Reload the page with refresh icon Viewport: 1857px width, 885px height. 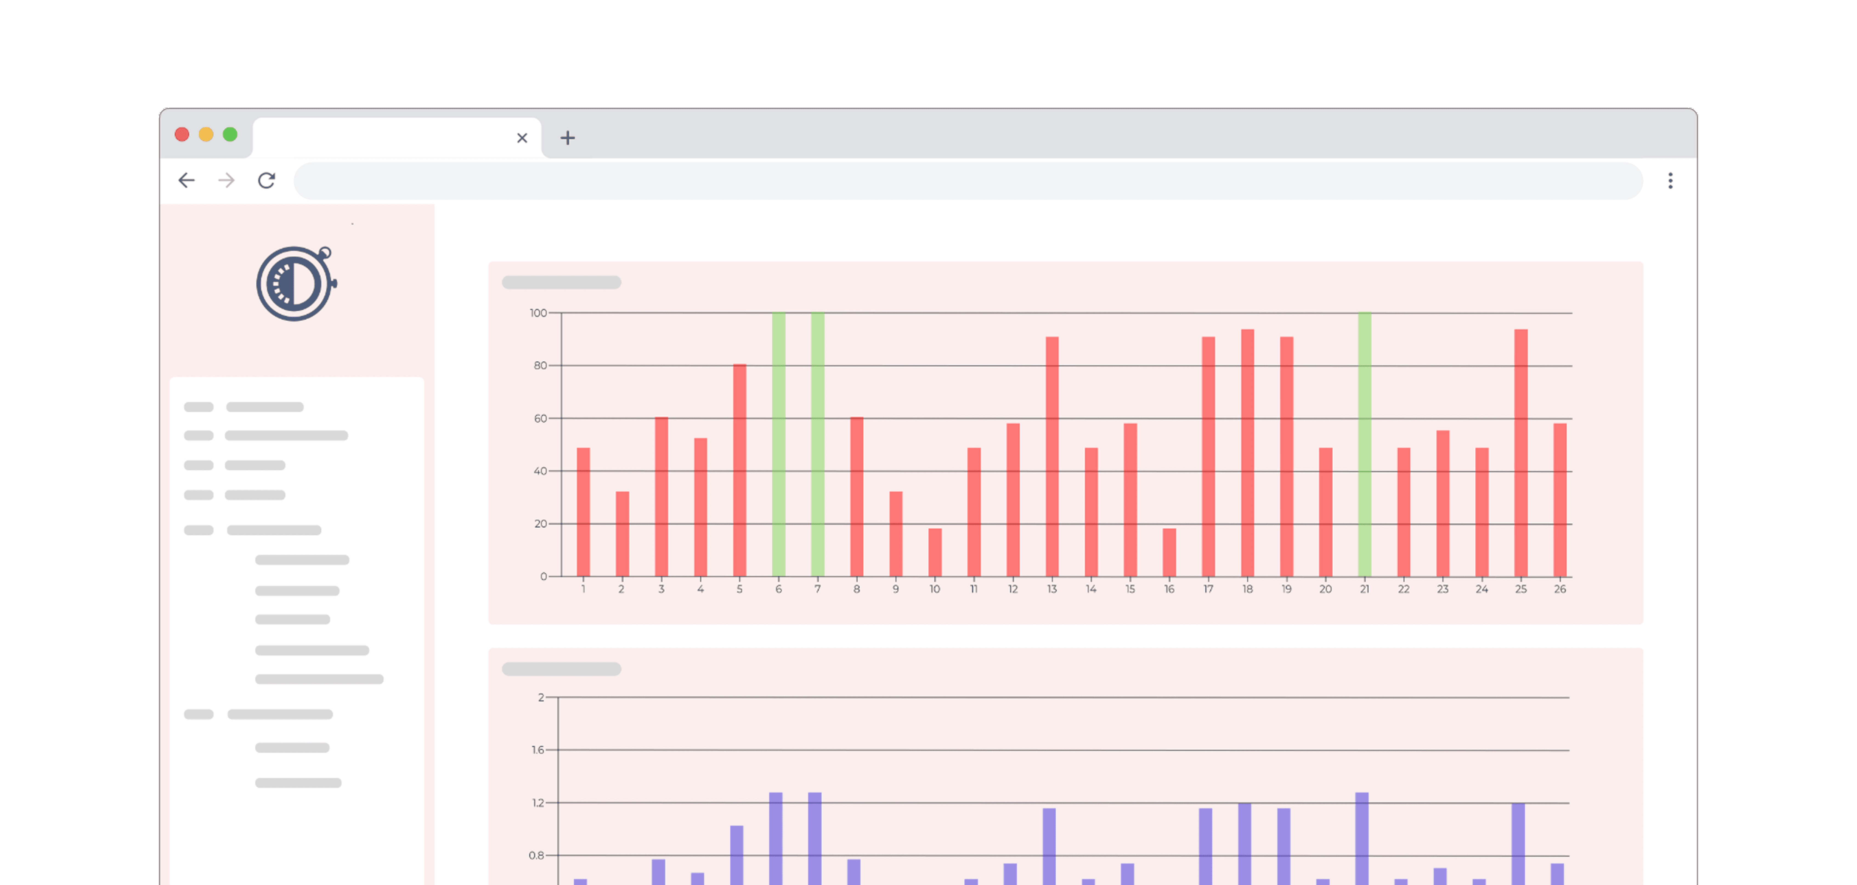[x=267, y=180]
